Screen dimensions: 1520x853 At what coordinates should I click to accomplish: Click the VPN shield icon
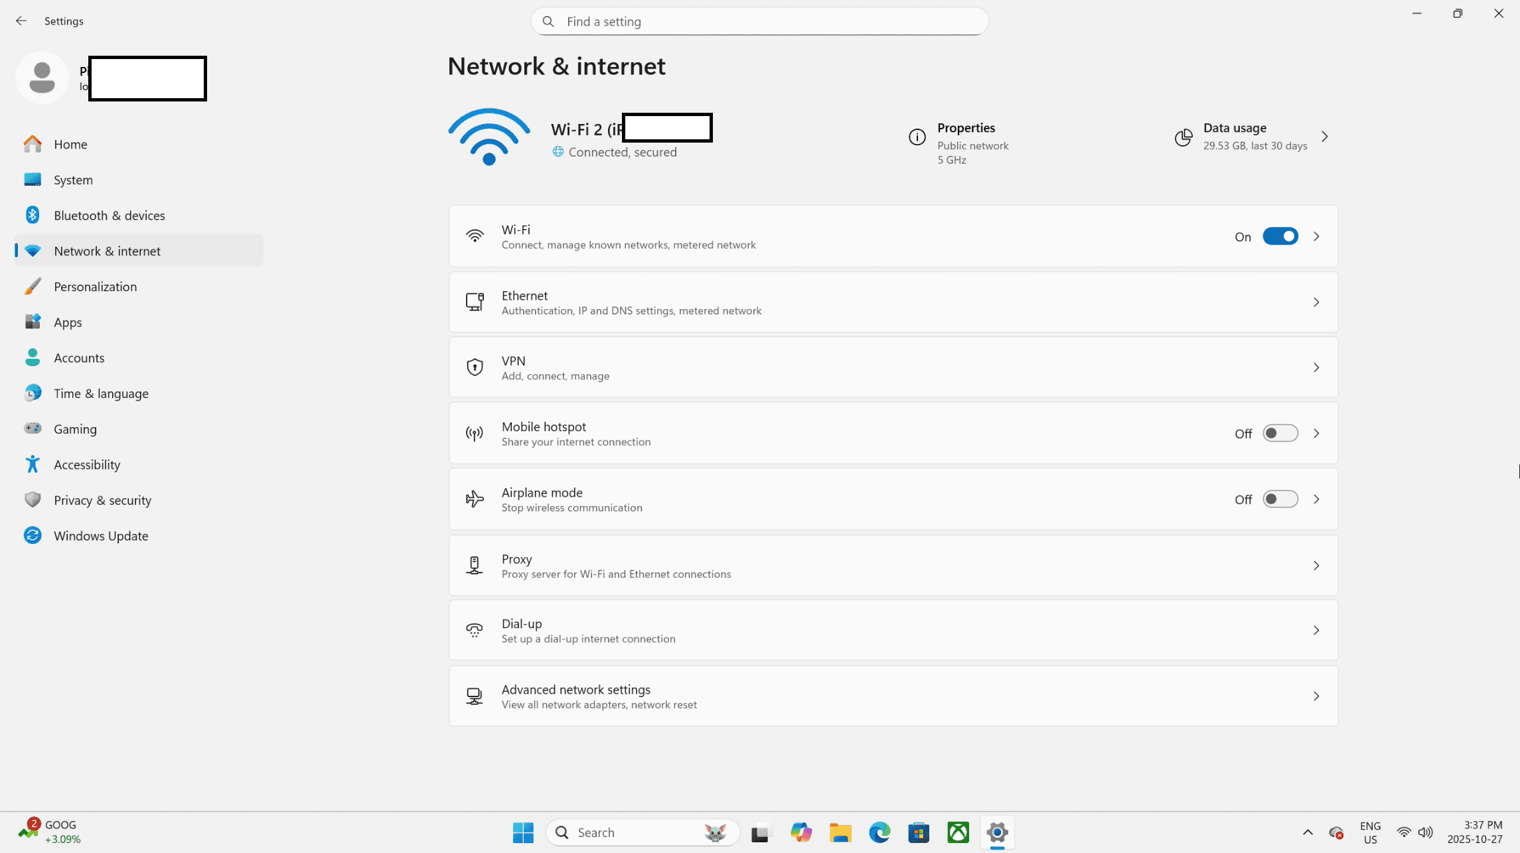[x=475, y=367]
